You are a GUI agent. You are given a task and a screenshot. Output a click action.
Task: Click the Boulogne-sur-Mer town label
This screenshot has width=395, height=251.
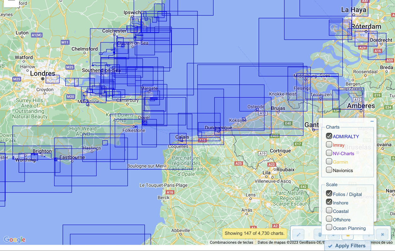146,166
